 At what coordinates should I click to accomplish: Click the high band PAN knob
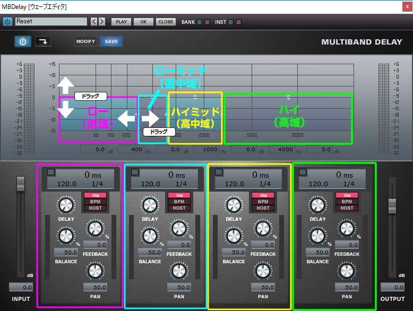pyautogui.click(x=347, y=271)
